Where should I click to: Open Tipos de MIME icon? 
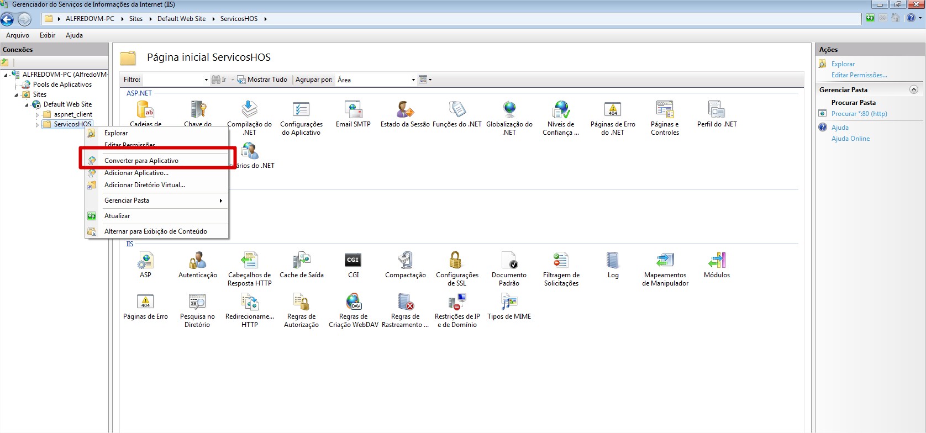509,302
